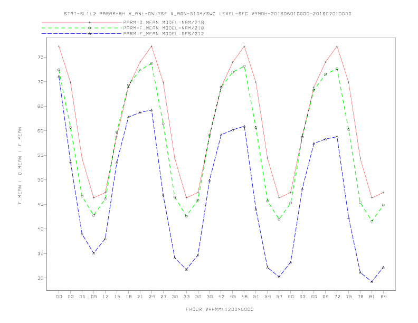Click the x-axis tick label 54
The image size is (418, 323).
point(268,297)
